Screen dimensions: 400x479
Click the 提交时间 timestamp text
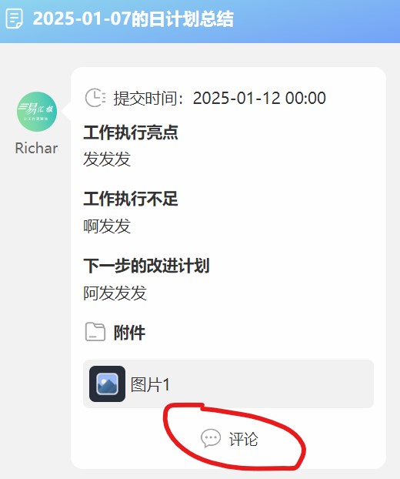[220, 98]
